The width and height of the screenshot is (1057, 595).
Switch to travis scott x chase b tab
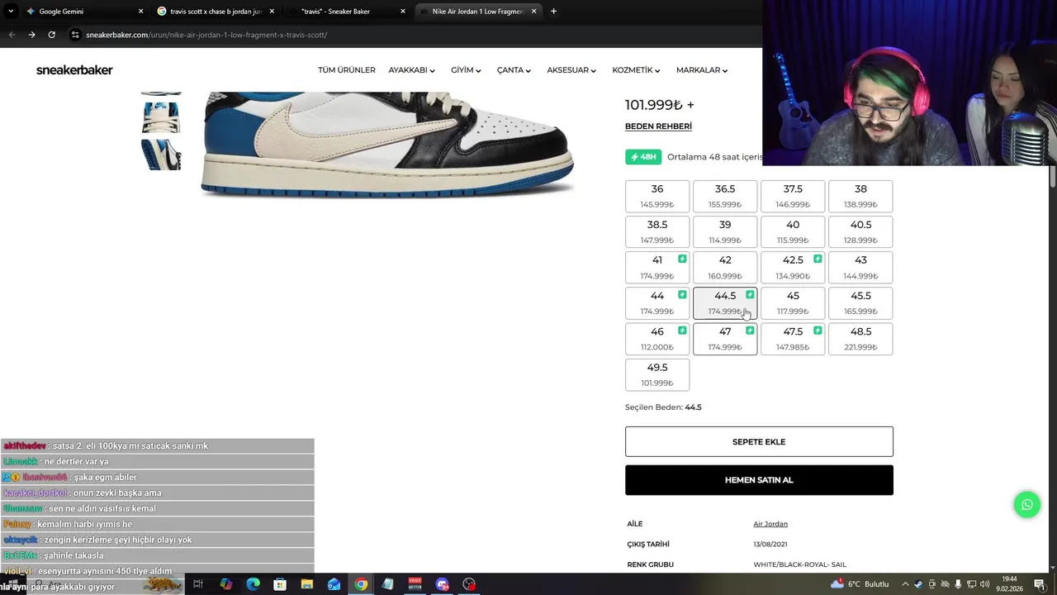[216, 12]
